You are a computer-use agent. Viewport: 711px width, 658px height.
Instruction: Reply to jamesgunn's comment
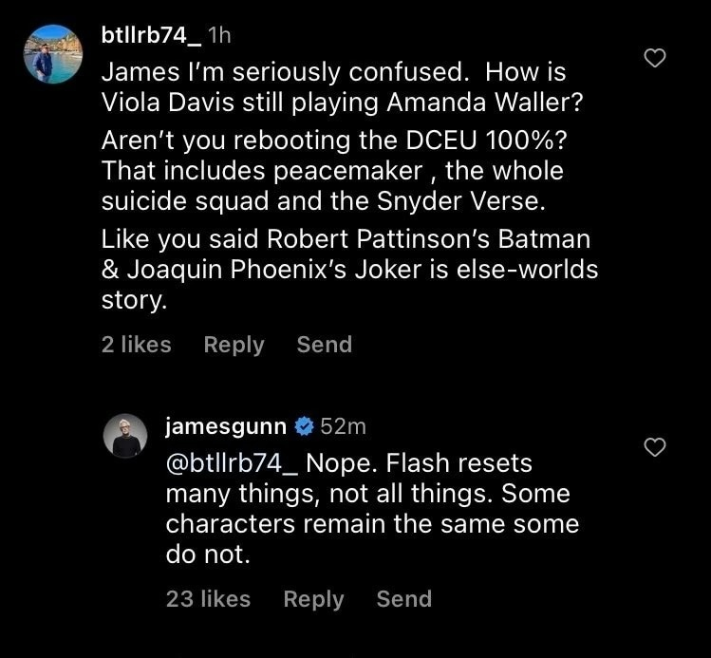313,599
